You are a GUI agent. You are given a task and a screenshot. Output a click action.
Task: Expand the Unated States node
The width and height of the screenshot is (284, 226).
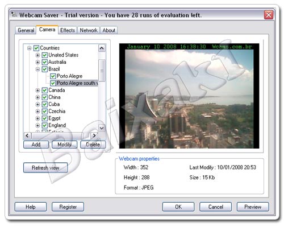click(x=37, y=55)
